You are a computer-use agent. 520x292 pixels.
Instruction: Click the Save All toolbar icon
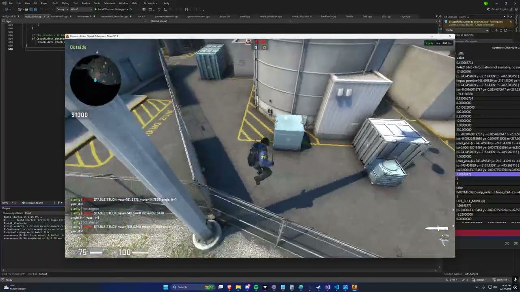click(x=35, y=9)
